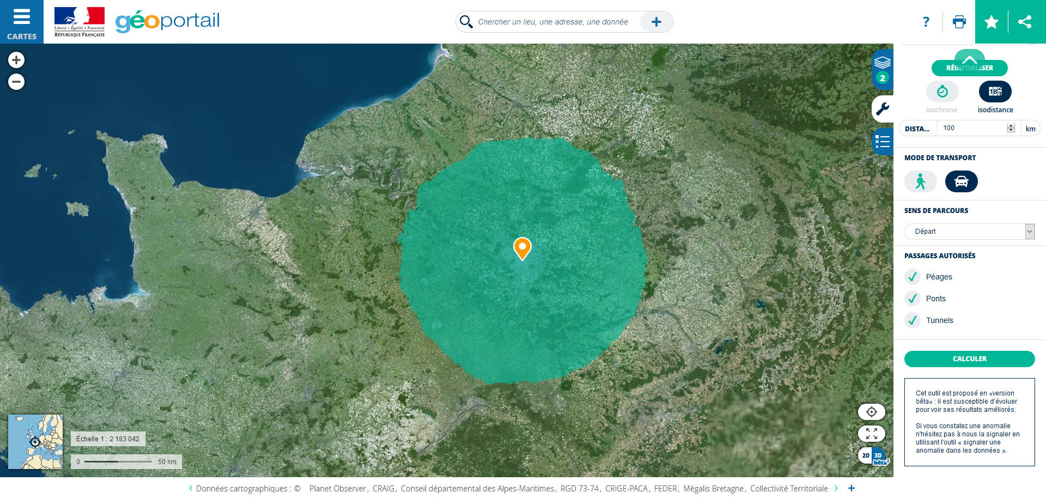Open the CARTES hamburger menu

tap(21, 22)
